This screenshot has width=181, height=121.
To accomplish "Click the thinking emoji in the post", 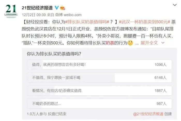I will click(130, 43).
